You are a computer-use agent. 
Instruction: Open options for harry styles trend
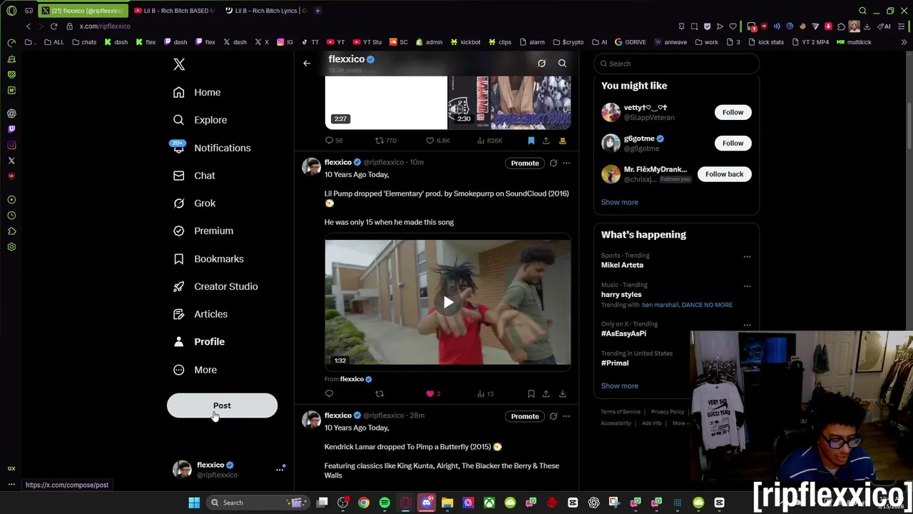tap(747, 286)
